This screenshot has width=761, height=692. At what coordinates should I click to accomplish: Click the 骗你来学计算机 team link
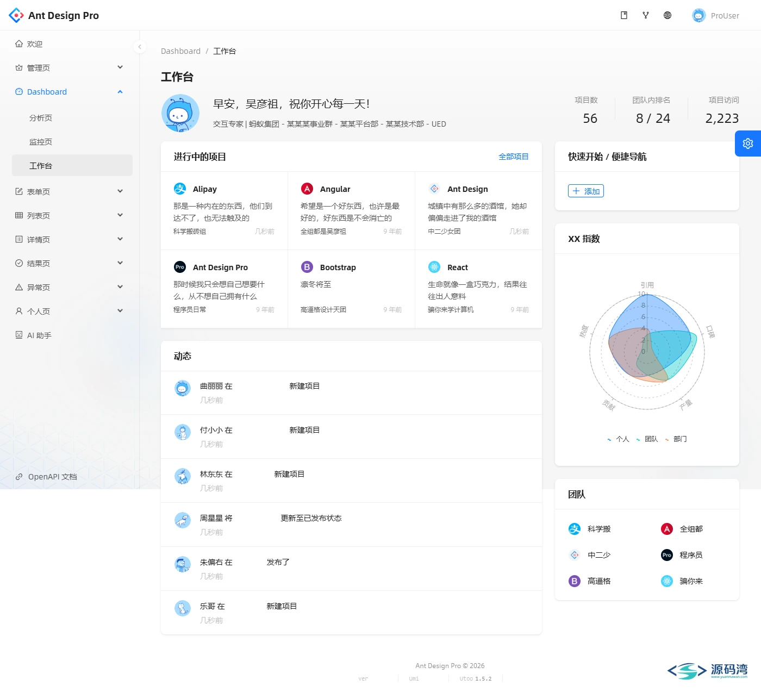pos(451,310)
